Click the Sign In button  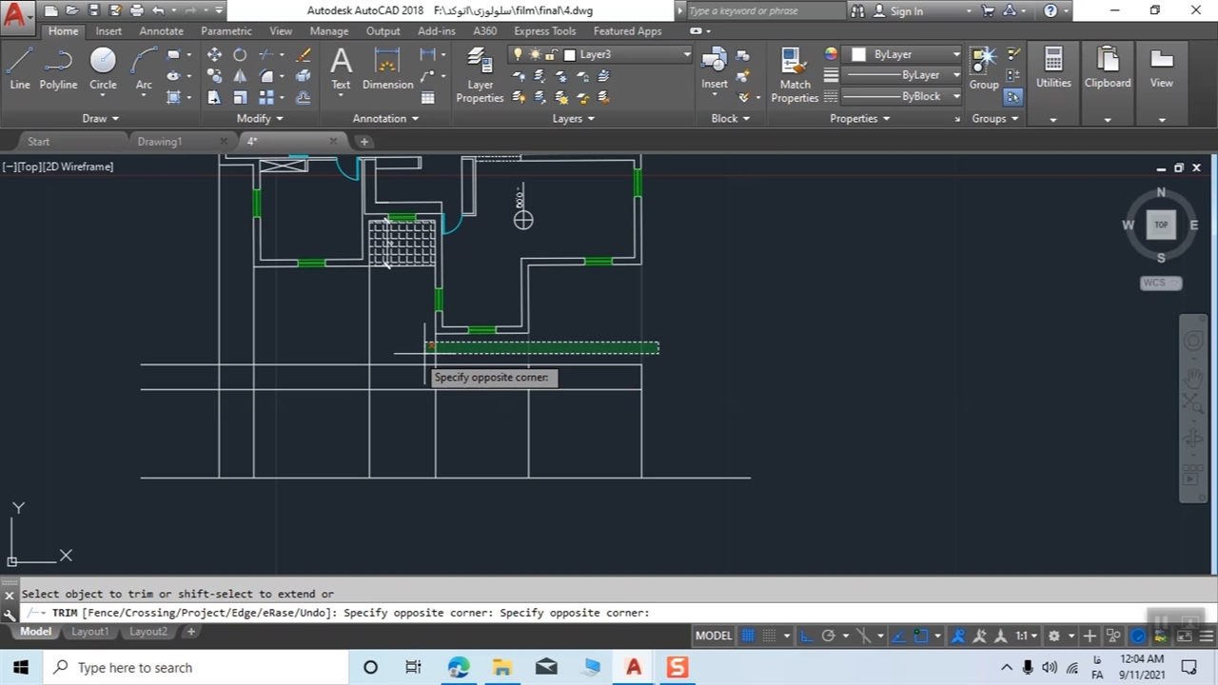[x=906, y=11]
